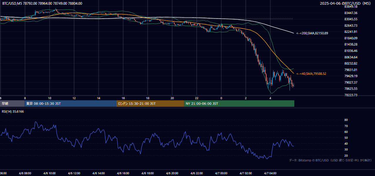
Task: Click price axis label 81840.09
Action: (351, 38)
